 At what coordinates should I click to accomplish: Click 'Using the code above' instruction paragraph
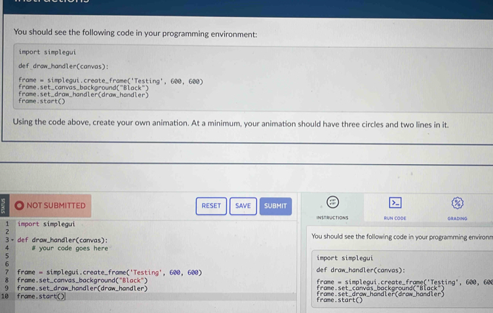point(231,123)
